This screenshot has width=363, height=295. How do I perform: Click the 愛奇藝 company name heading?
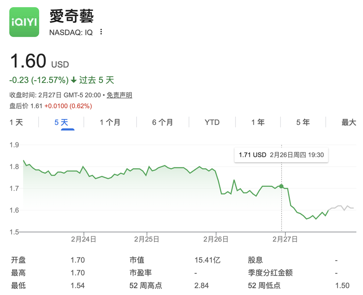pos(71,16)
